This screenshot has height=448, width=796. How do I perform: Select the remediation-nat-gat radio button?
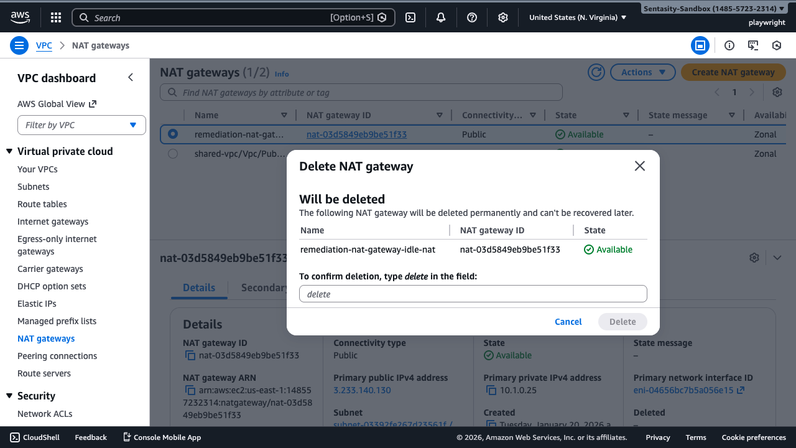[x=172, y=134]
